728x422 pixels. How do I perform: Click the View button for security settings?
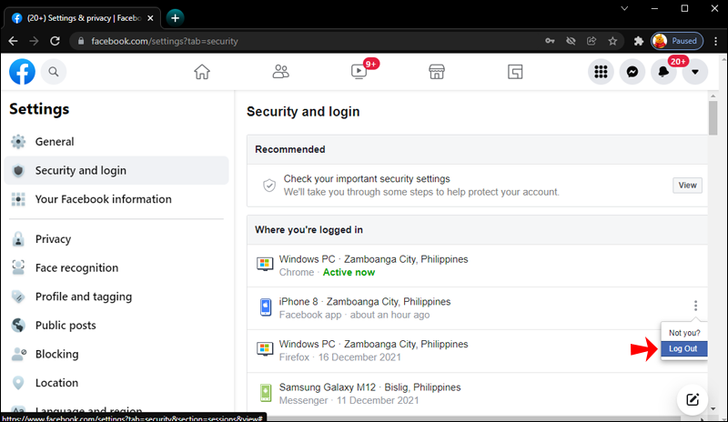coord(687,186)
